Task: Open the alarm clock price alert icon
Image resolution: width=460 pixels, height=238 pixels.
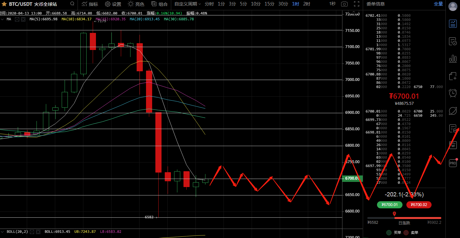Action: point(453,93)
